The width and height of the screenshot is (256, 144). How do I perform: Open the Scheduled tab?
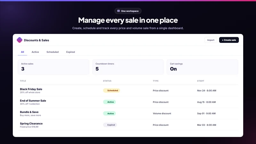click(x=52, y=52)
